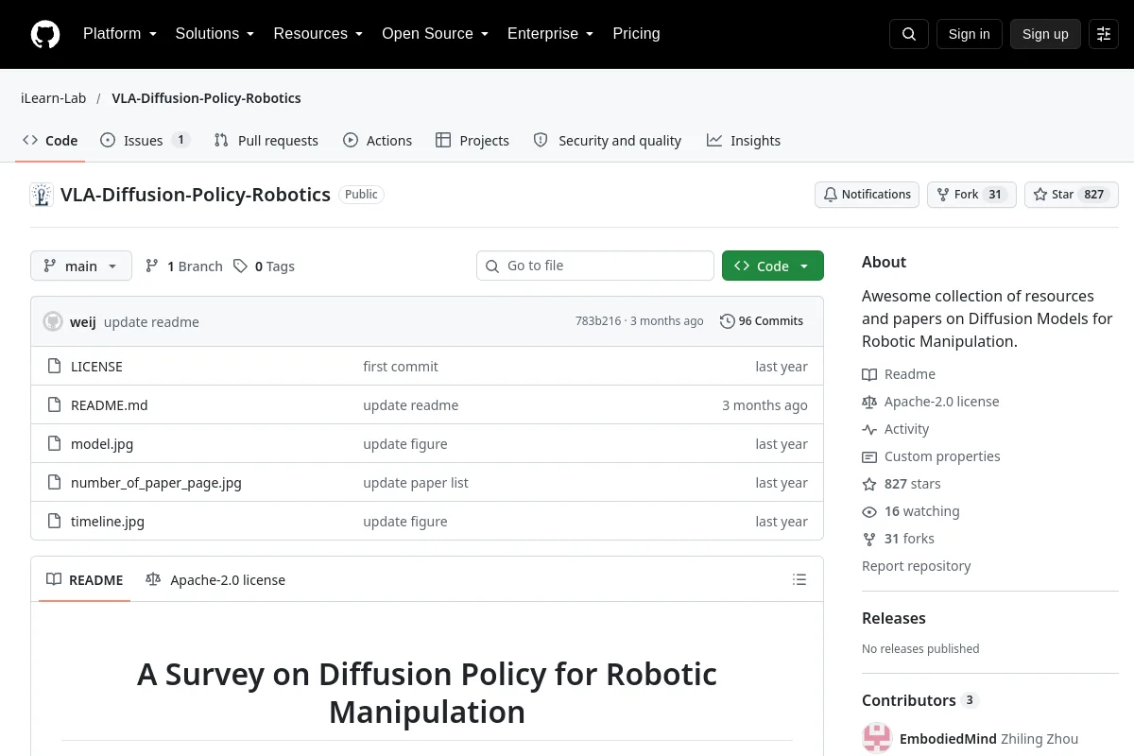Switch to the Issues tab
The width and height of the screenshot is (1134, 756).
coord(145,140)
